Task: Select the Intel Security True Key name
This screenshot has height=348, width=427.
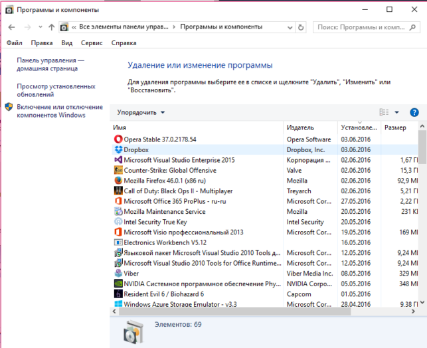Action: (x=155, y=222)
